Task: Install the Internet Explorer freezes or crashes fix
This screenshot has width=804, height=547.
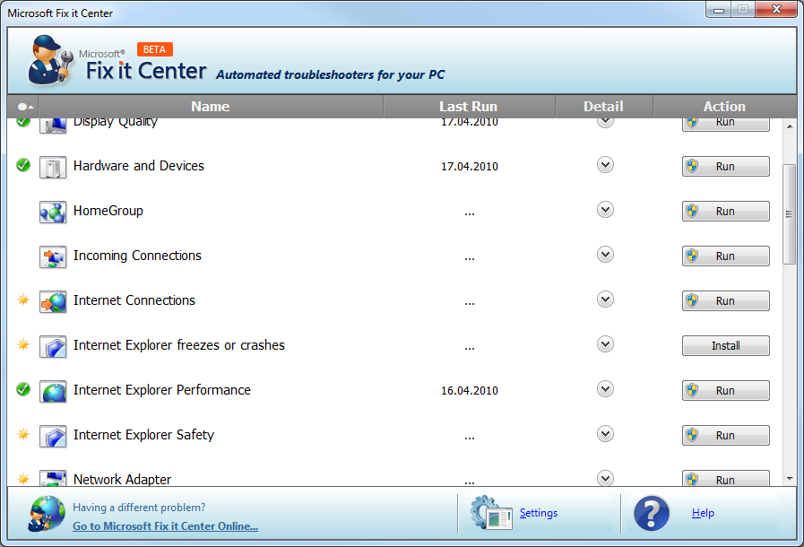Action: pyautogui.click(x=725, y=345)
